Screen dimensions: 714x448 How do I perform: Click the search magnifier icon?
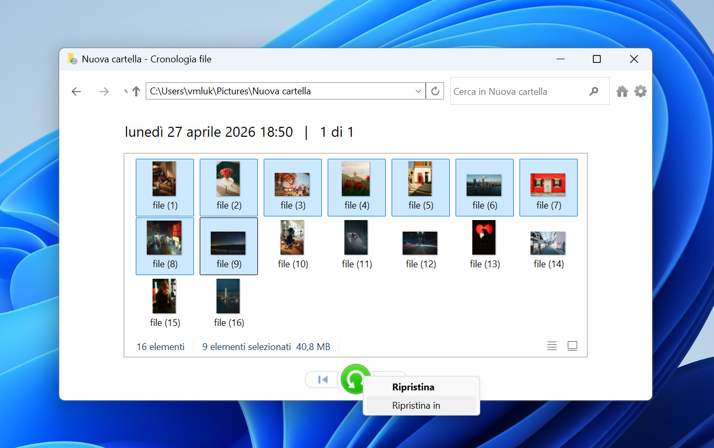click(x=593, y=91)
